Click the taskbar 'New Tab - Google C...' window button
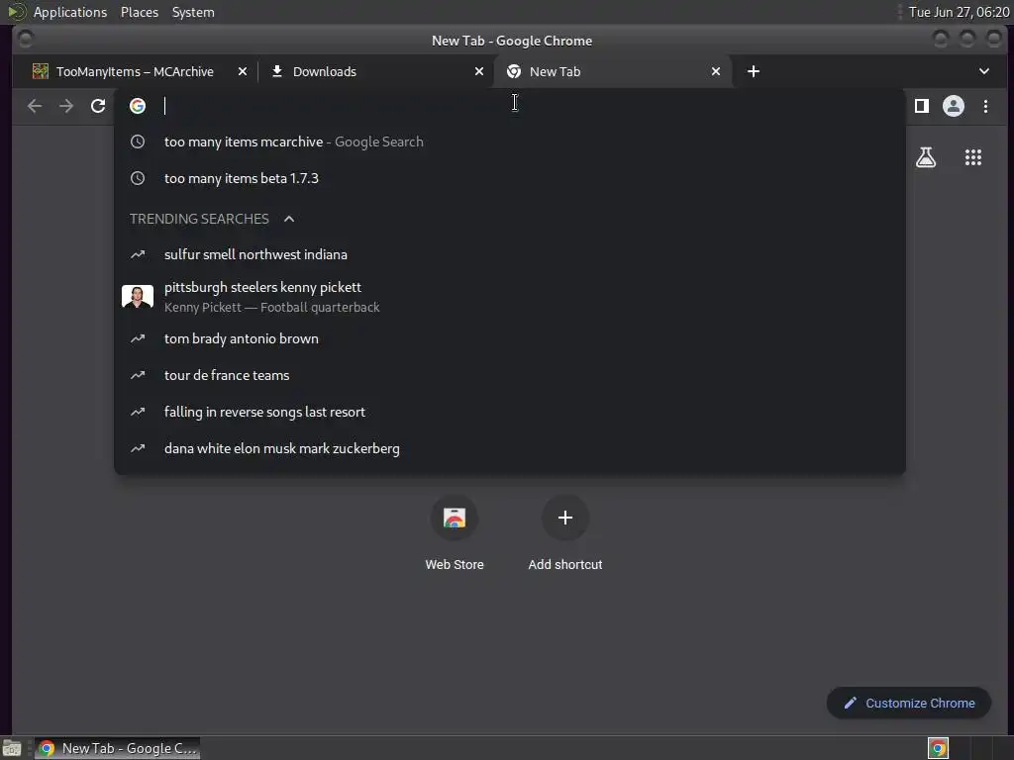Screen dimensions: 1014x760 click(x=117, y=748)
